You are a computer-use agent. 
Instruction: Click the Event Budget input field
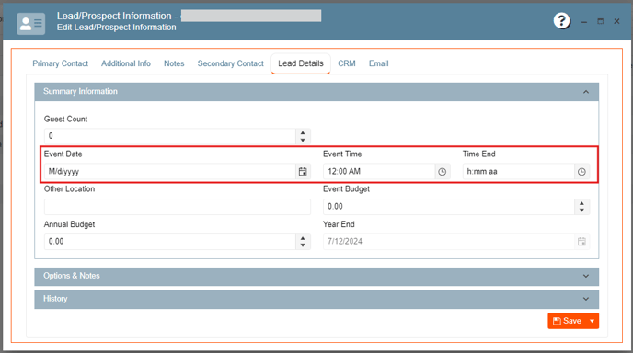point(449,207)
